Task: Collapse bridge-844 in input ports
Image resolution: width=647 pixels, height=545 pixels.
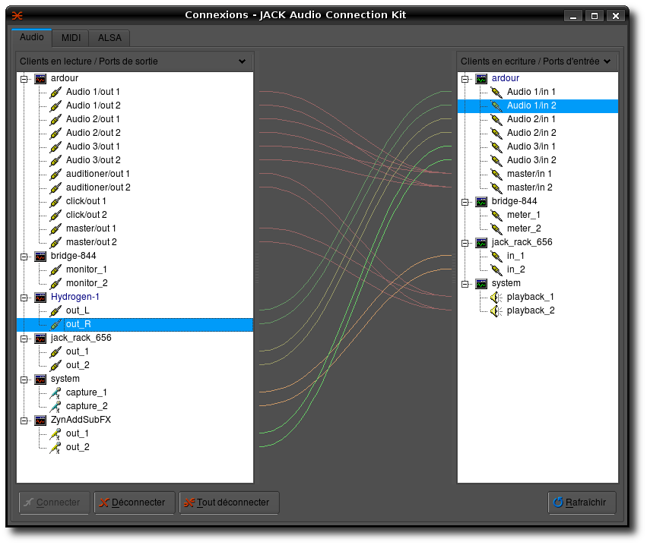Action: (x=465, y=202)
